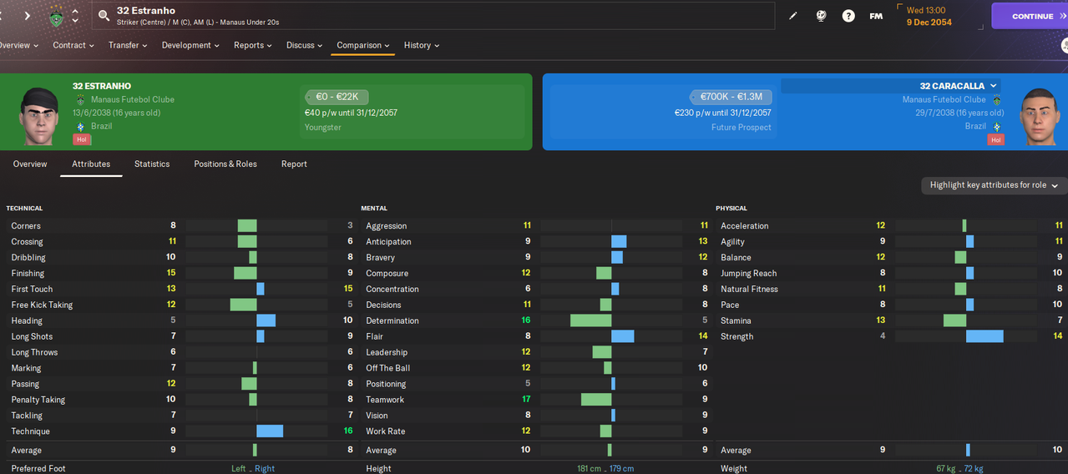Click the Determination comparison bar
1068x474 pixels.
pyautogui.click(x=611, y=320)
